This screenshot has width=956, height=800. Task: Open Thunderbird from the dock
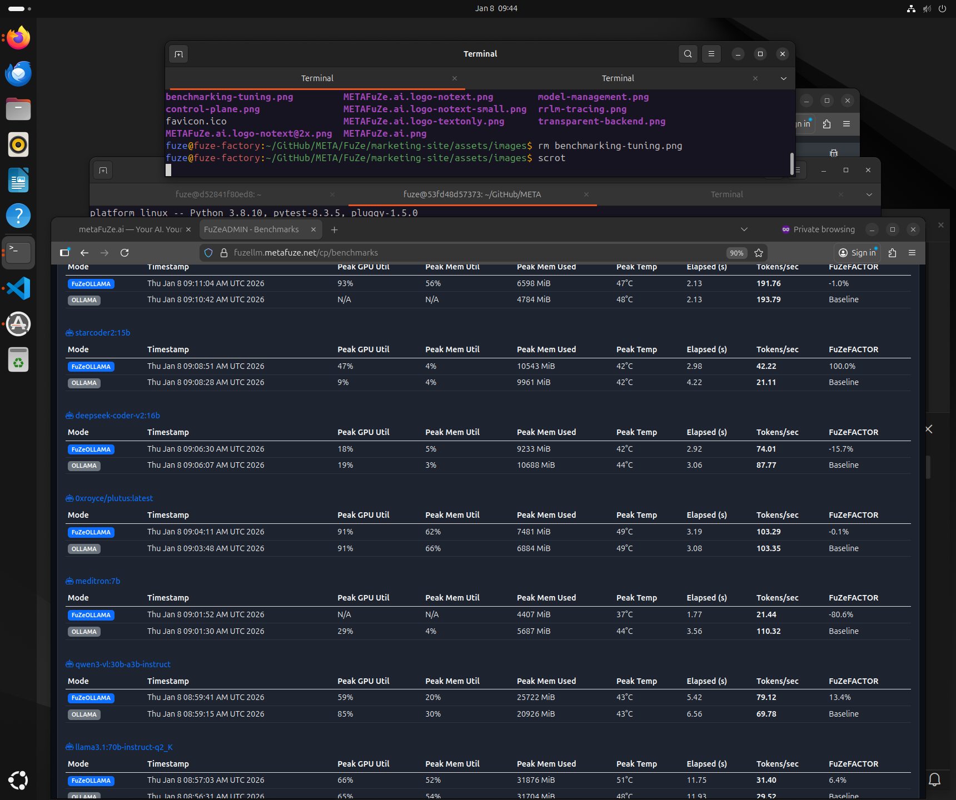(x=18, y=73)
